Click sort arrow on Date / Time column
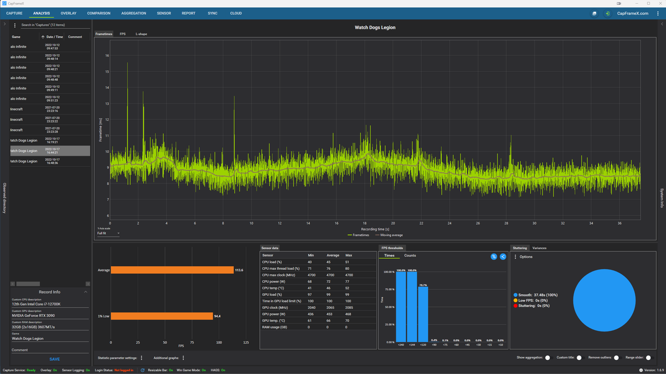Screen dimensions: 666x374 coord(43,37)
